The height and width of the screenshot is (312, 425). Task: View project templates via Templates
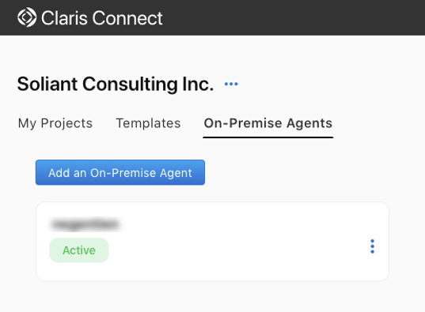[148, 123]
